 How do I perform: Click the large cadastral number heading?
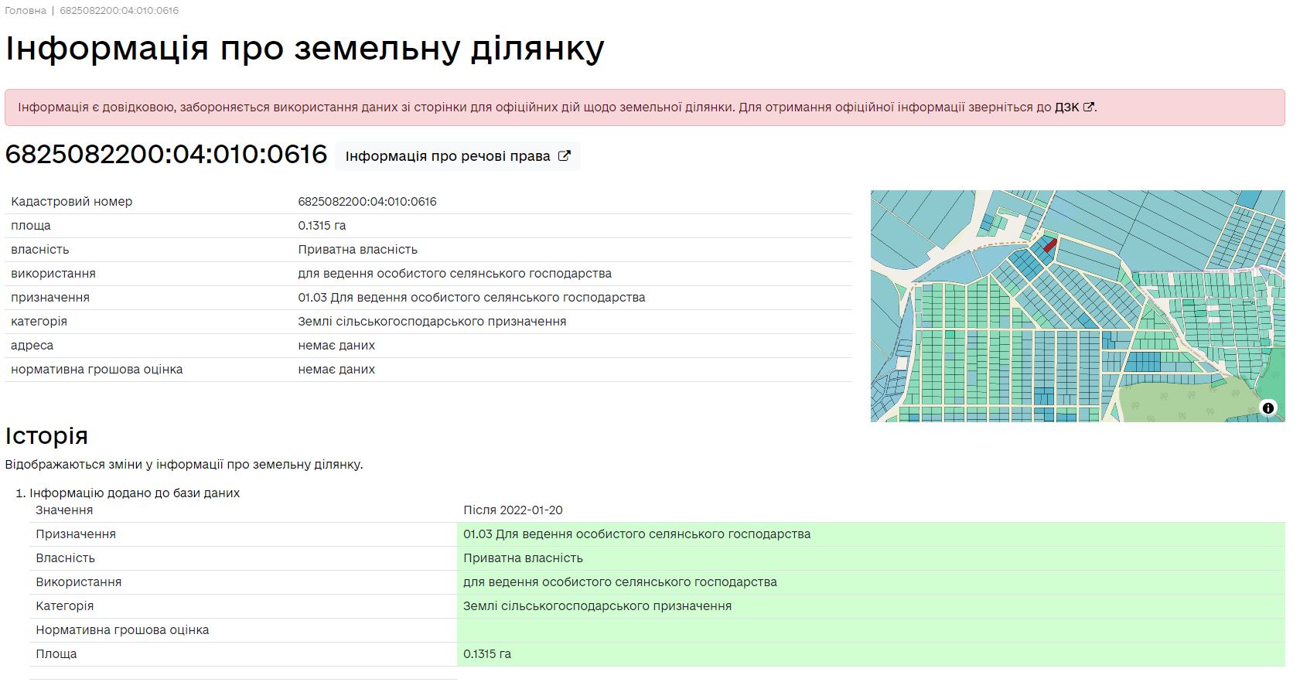(x=166, y=154)
